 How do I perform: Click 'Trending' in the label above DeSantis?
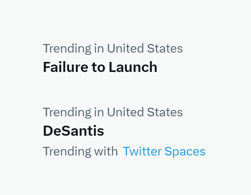coord(67,113)
